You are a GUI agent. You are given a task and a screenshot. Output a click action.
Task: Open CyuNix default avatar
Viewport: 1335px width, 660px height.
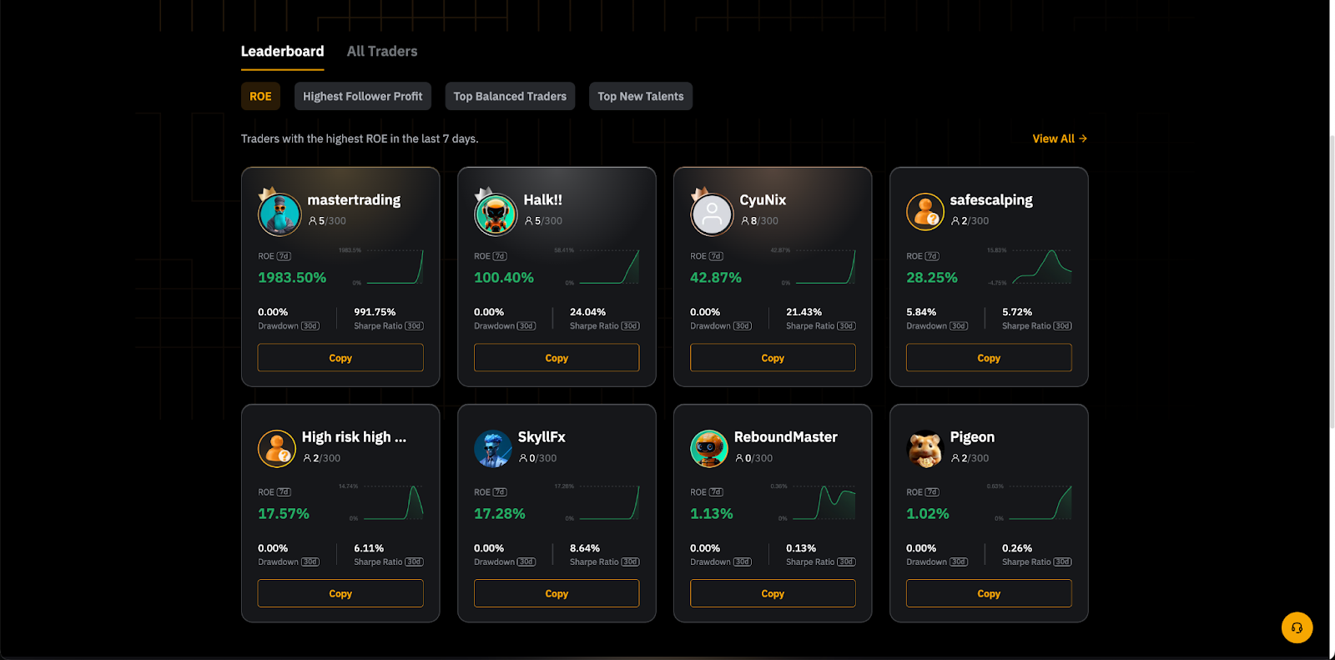(x=712, y=214)
